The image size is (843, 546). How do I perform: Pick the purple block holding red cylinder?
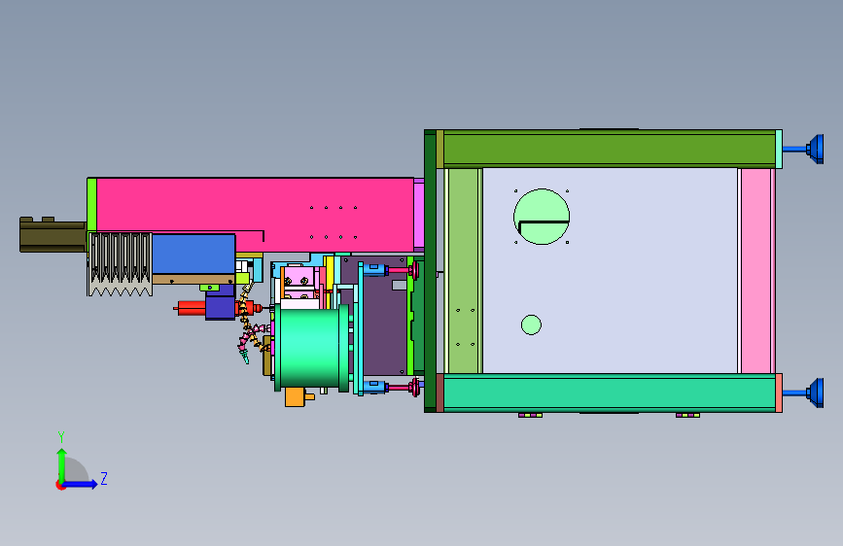pos(220,307)
